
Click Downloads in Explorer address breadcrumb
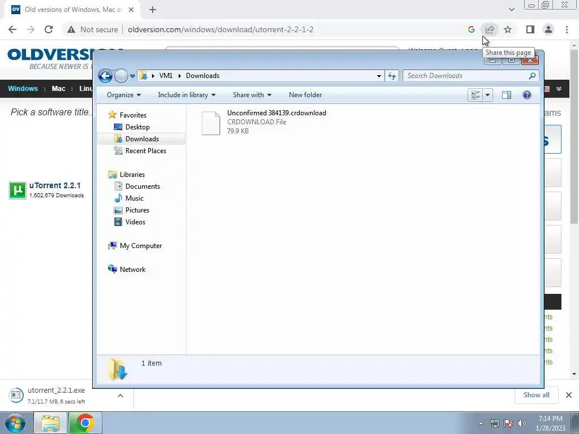203,76
